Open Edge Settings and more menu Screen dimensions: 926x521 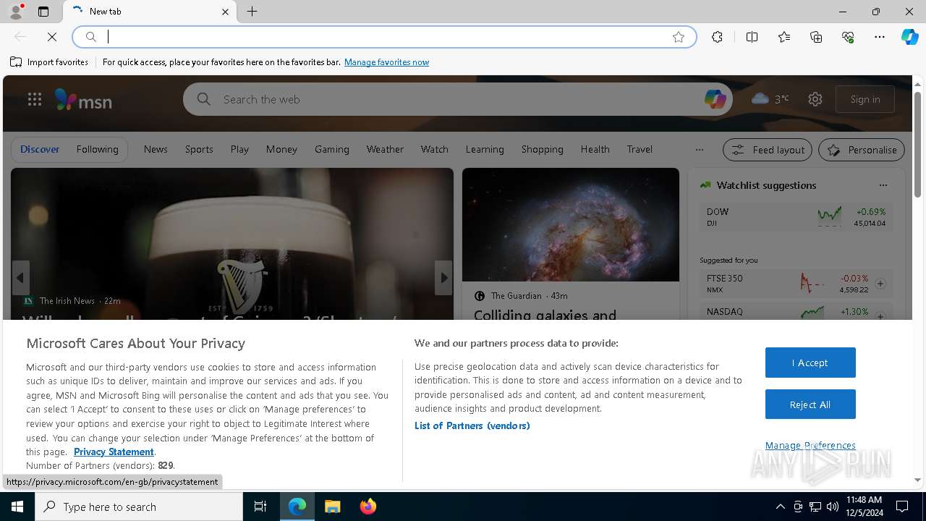(x=880, y=37)
